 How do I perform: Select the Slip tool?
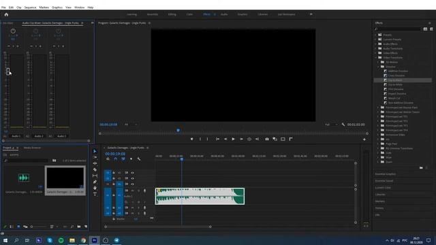tap(95, 176)
